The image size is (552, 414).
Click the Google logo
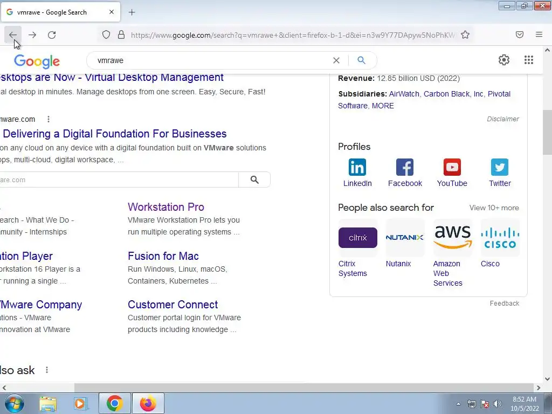coord(37,61)
